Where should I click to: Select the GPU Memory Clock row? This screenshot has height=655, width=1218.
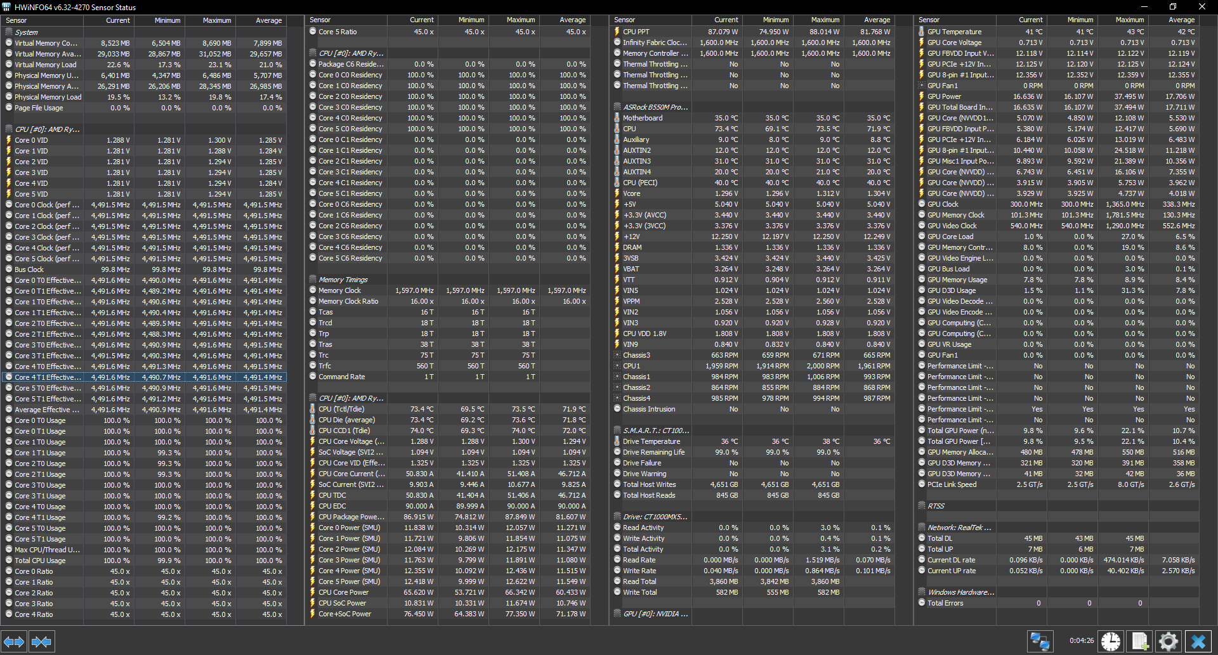[1058, 215]
